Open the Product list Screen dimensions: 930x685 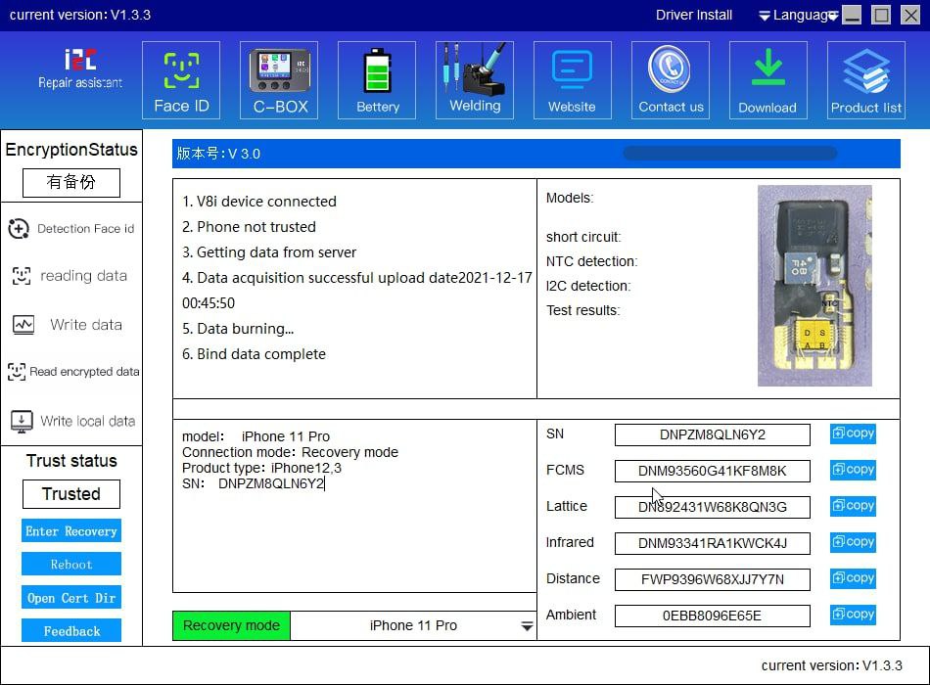[866, 80]
